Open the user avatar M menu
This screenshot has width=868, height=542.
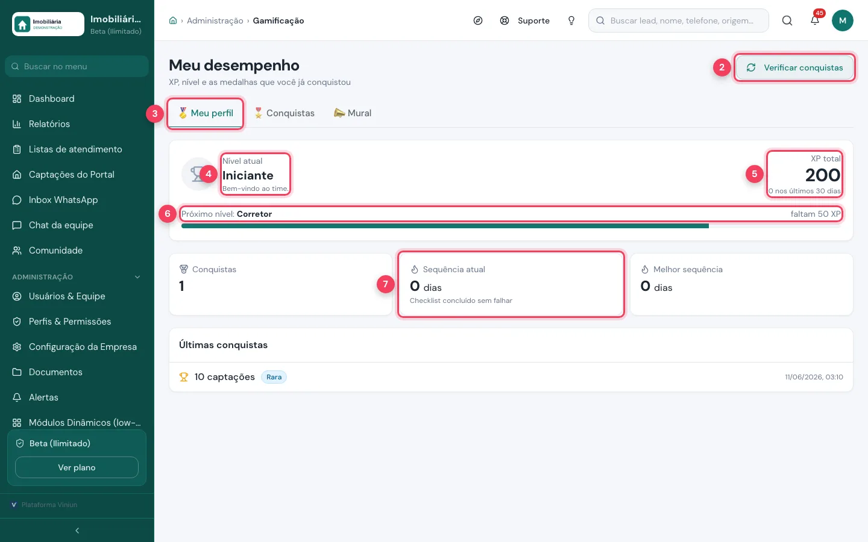coord(843,20)
